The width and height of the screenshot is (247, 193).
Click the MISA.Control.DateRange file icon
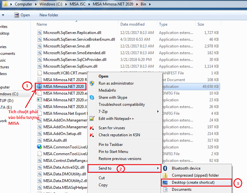[x=40, y=160]
